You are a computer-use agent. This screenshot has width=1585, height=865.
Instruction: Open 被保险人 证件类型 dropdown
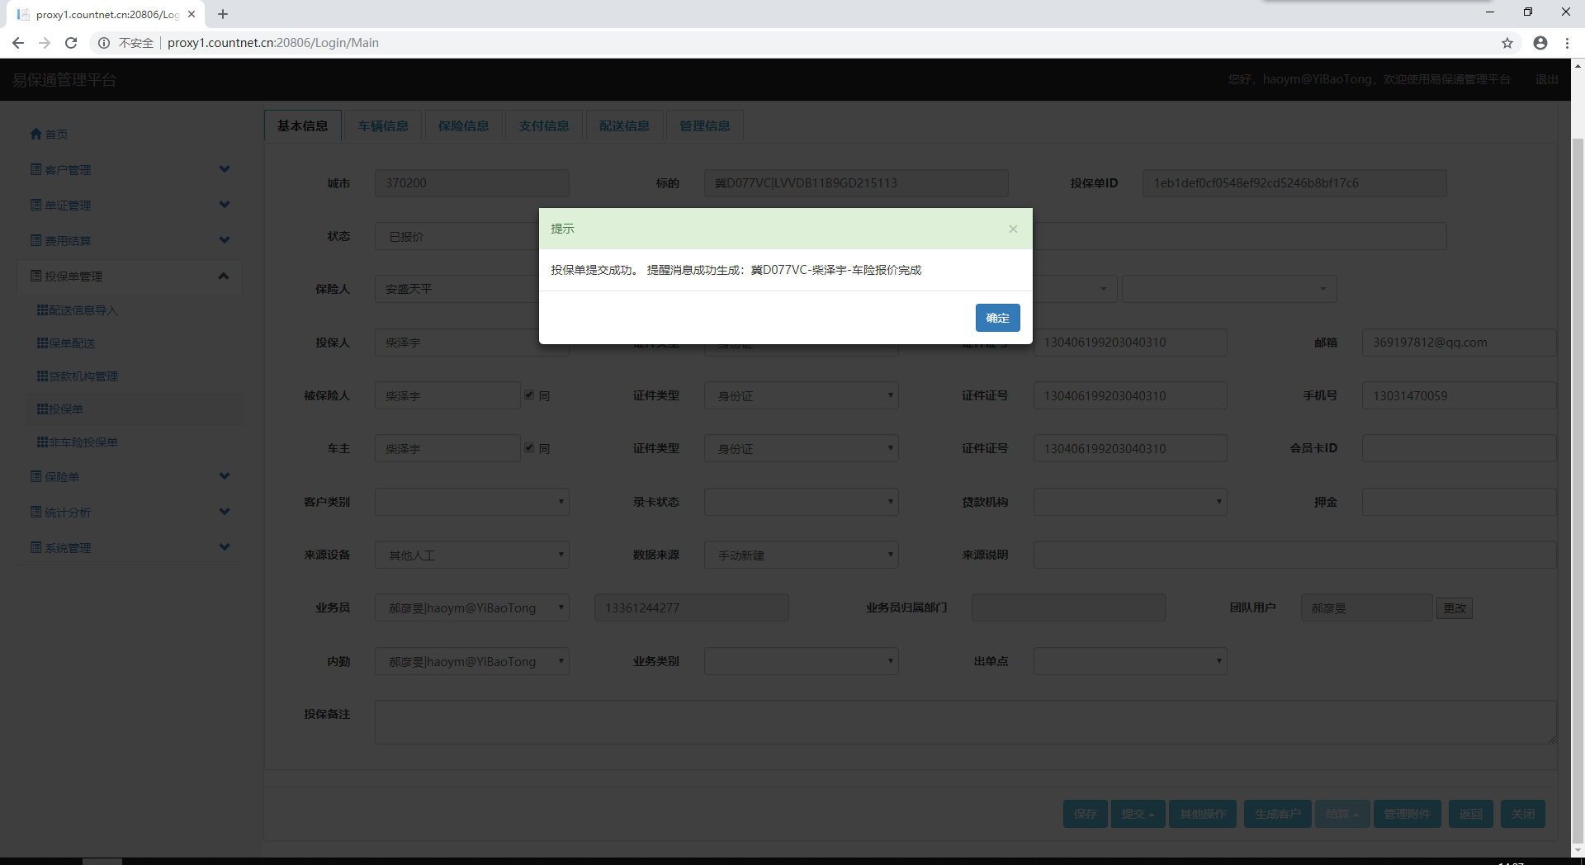(801, 395)
